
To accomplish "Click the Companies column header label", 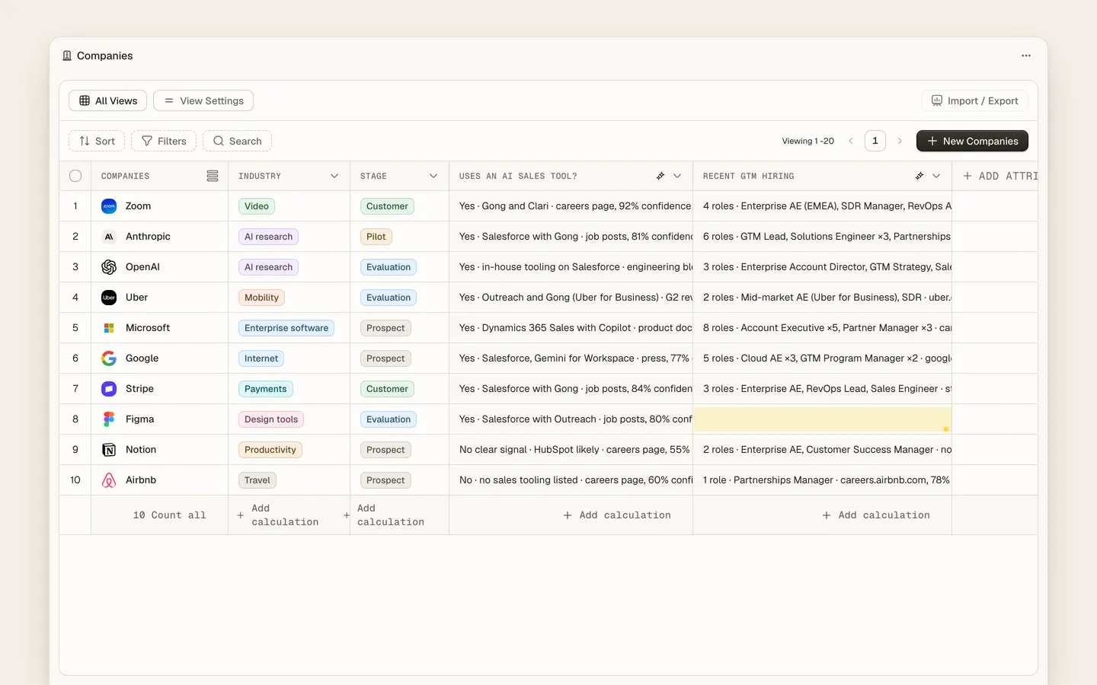I will 126,176.
